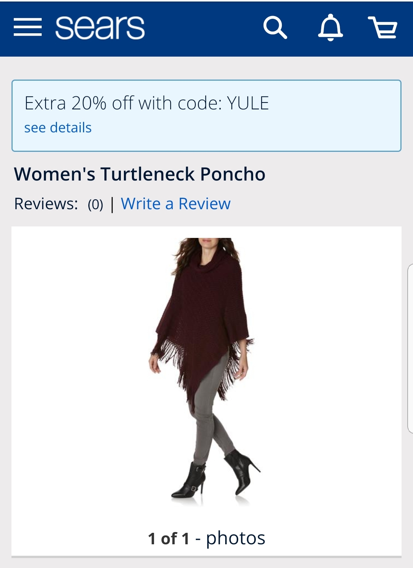This screenshot has width=413, height=568.
Task: Open the hamburger navigation menu
Action: pos(28,28)
